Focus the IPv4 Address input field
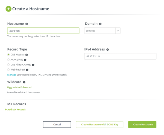This screenshot has height=135, width=164. pyautogui.click(x=120, y=56)
